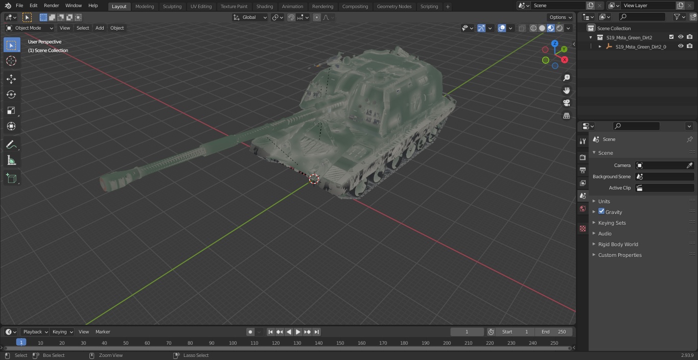Hide S19_Msta_Green_Dirt2_0 object in viewport
The height and width of the screenshot is (360, 698).
(x=681, y=46)
